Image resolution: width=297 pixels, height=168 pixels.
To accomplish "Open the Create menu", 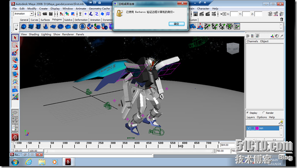I will (43, 8).
